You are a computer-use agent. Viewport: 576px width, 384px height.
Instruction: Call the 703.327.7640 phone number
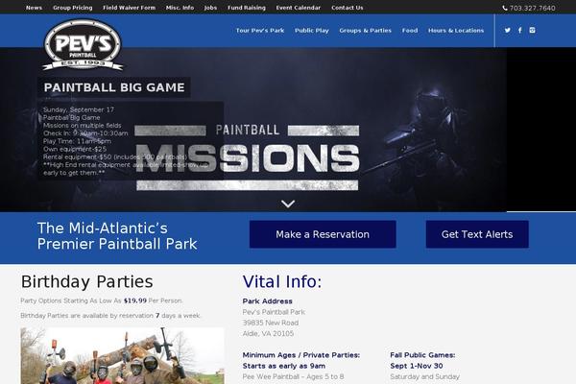(532, 8)
